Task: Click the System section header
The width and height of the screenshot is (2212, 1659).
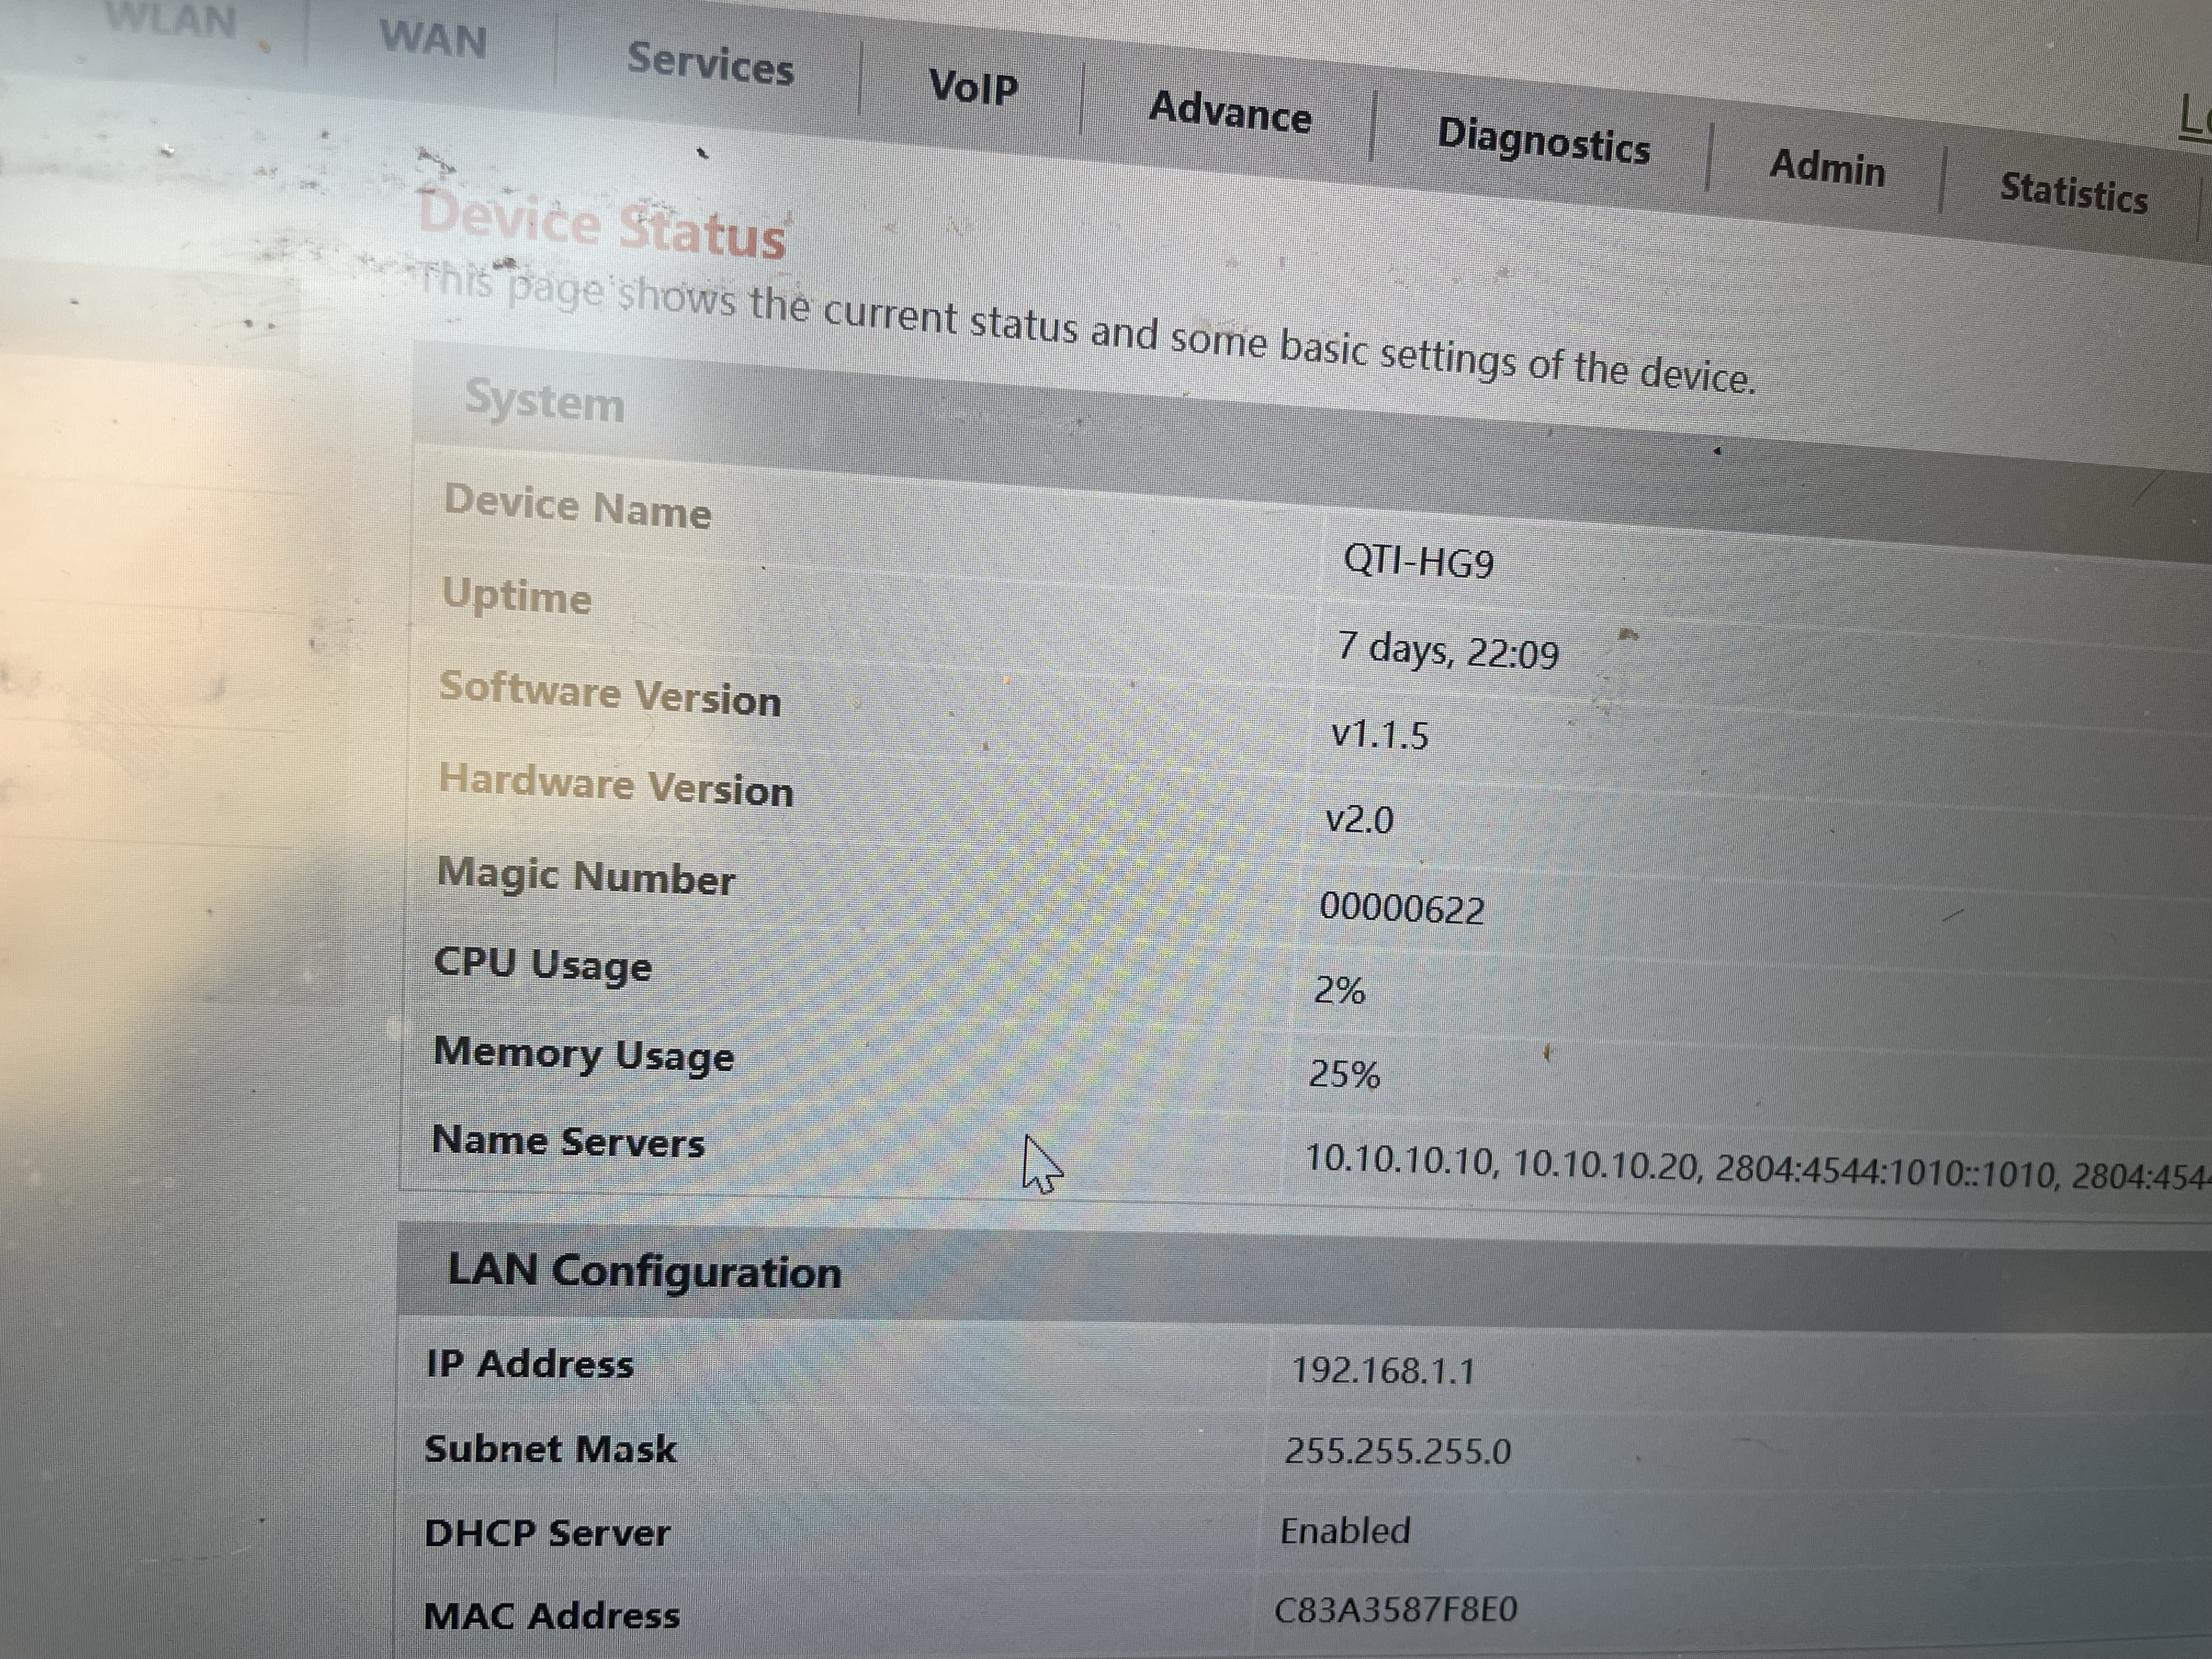Action: (x=545, y=402)
